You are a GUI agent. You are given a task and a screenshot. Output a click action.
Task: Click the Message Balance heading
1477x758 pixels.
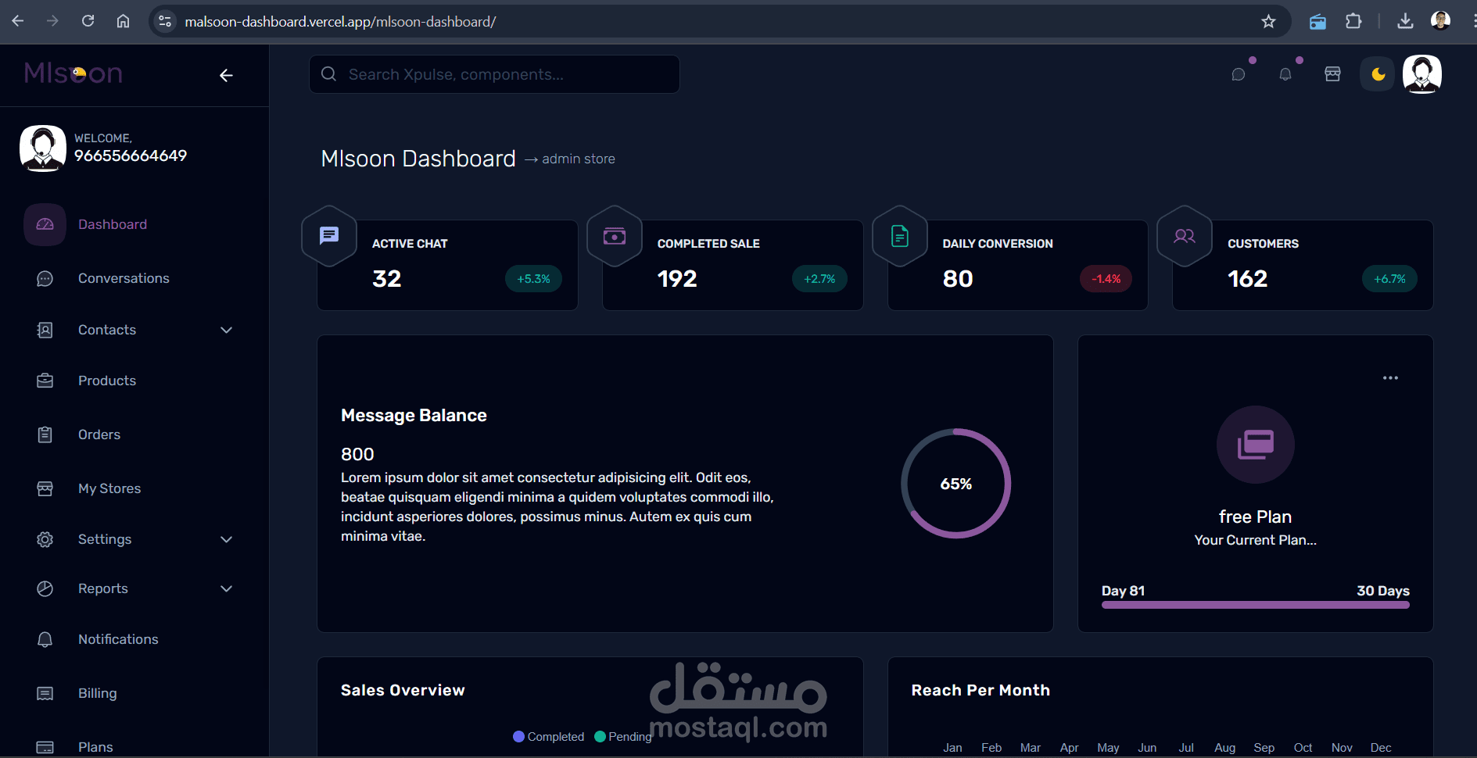[414, 416]
